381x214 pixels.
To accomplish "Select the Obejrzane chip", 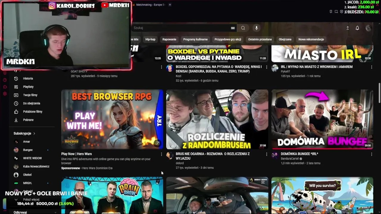I will point(285,39).
